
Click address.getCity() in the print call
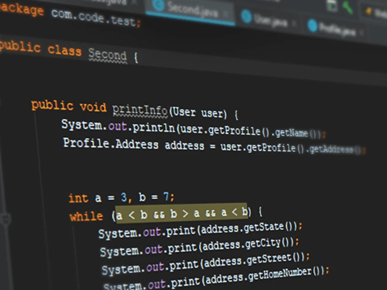248,244
